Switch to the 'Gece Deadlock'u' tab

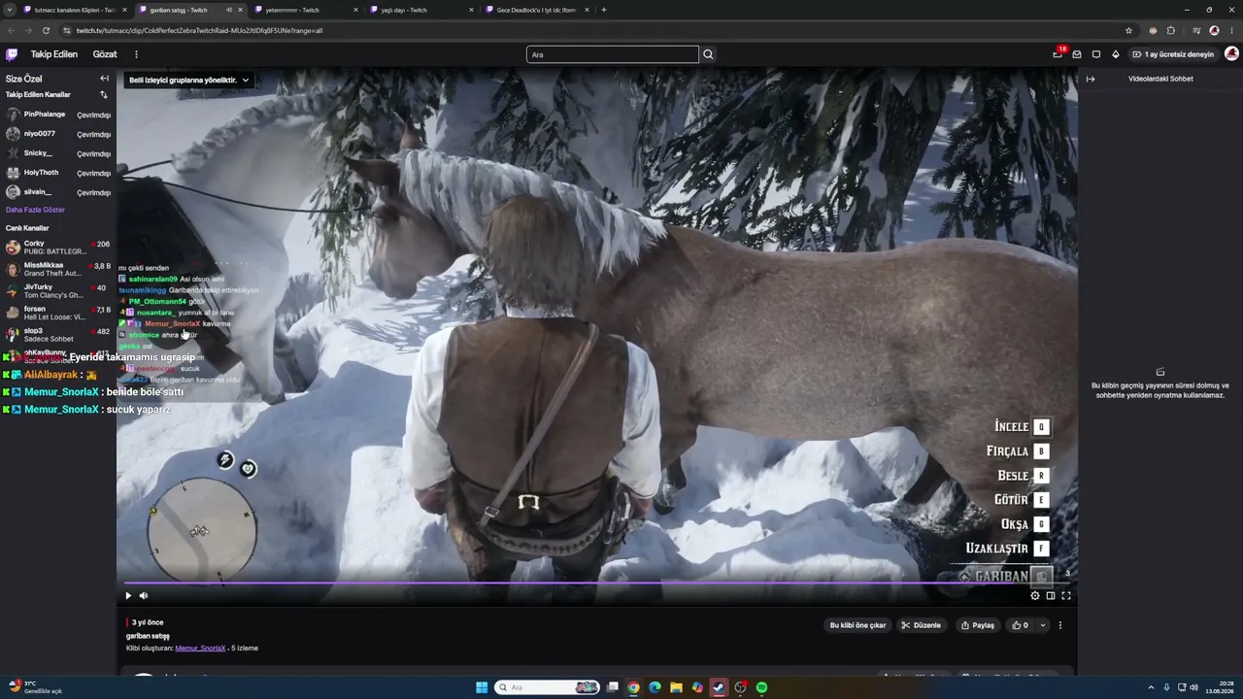[536, 10]
